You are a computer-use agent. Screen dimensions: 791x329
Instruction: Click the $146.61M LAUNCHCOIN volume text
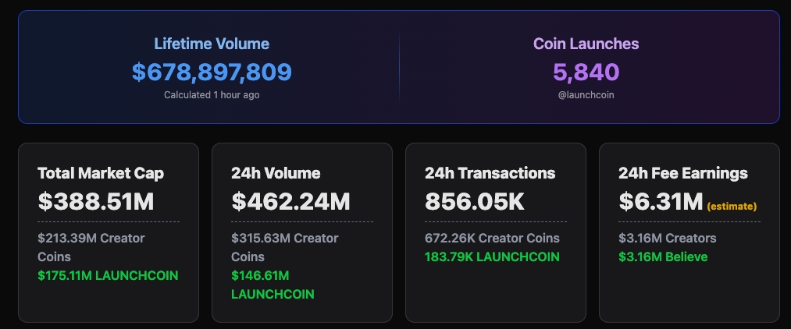[273, 285]
